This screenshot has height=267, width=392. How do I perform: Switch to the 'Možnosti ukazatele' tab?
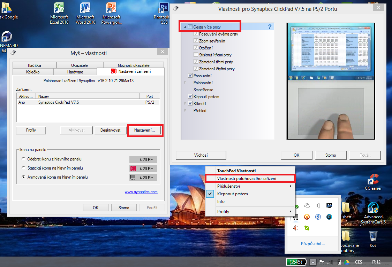click(134, 65)
